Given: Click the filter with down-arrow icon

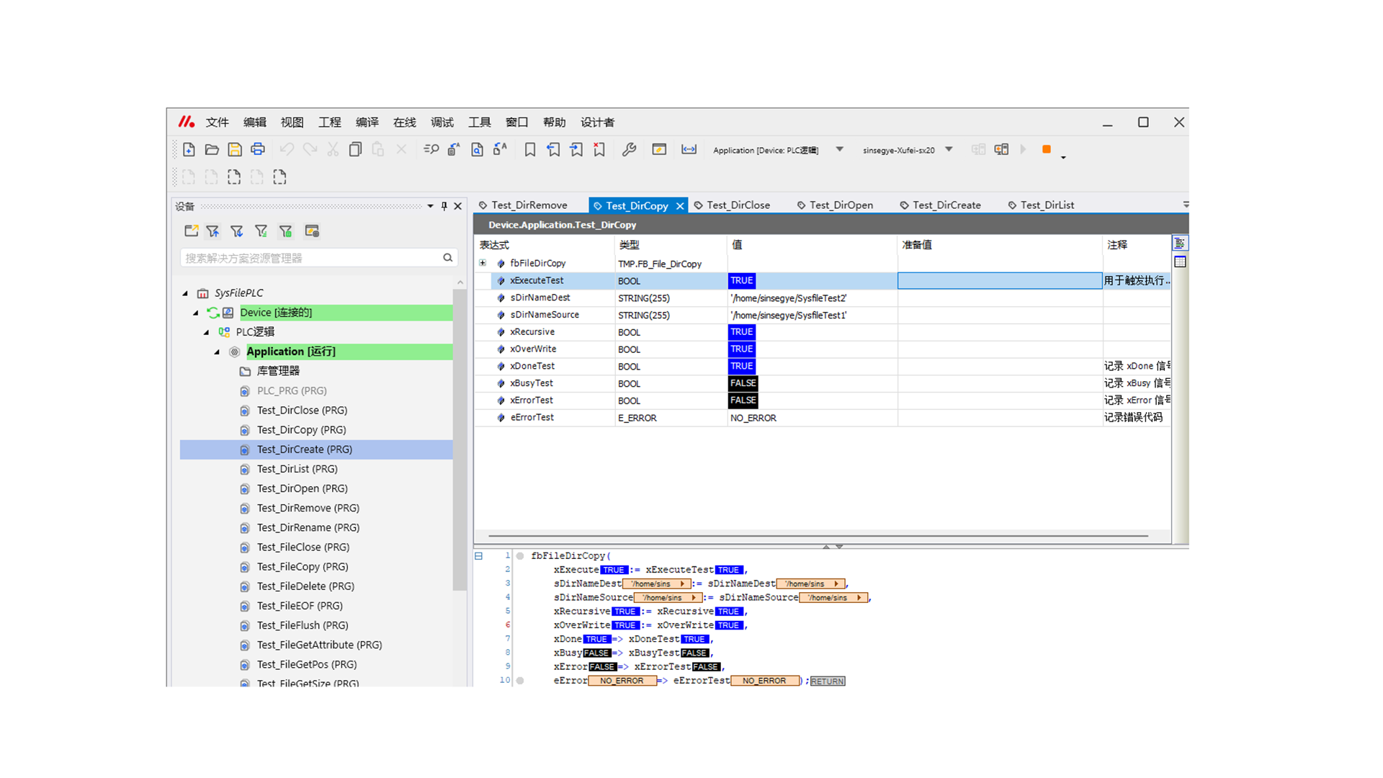Looking at the screenshot, I should [x=237, y=231].
